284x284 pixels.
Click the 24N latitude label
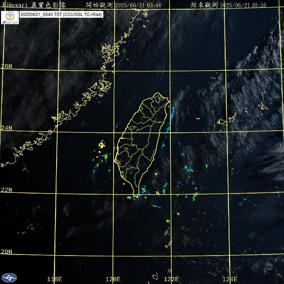pos(6,128)
